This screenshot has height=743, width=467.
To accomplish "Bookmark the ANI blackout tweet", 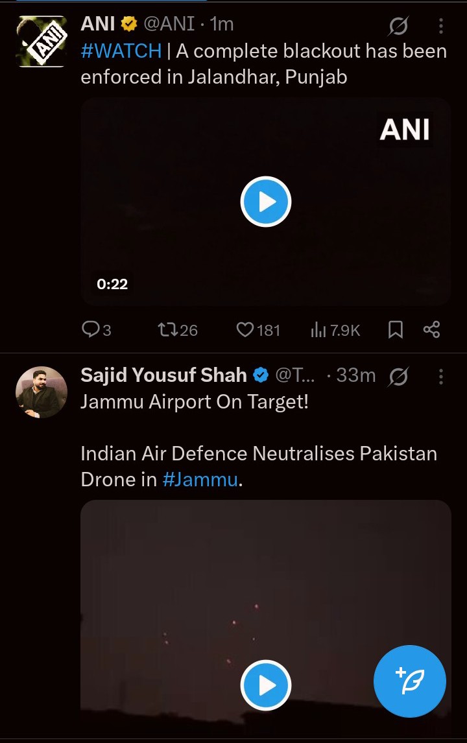I will (396, 330).
